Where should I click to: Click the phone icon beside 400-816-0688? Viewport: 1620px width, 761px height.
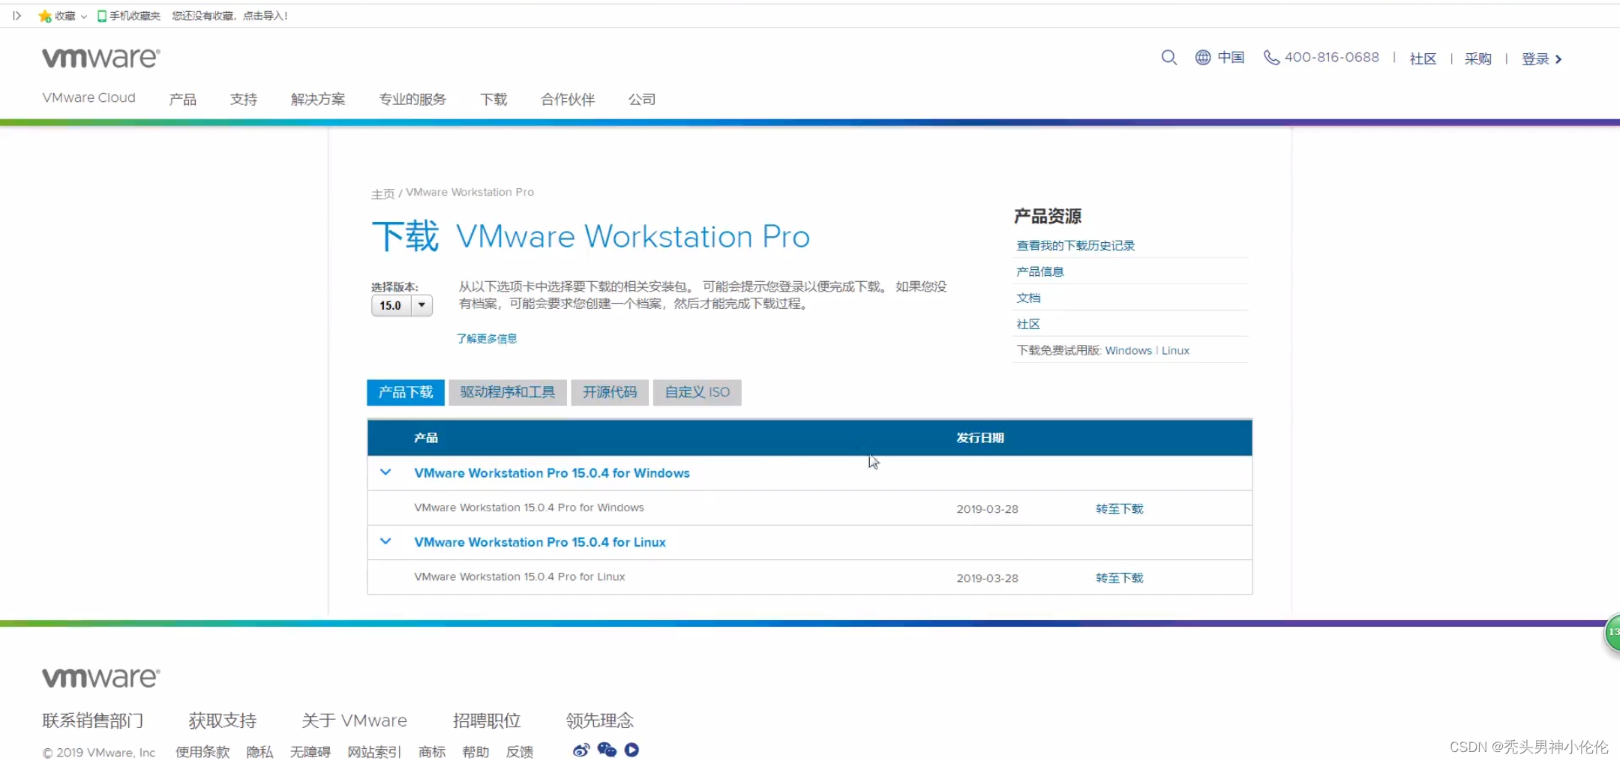(x=1271, y=58)
